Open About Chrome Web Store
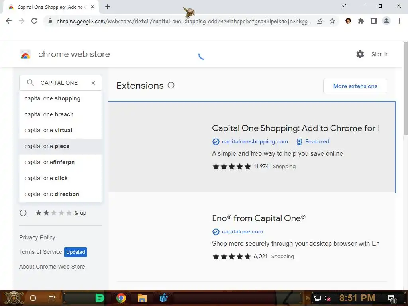 pyautogui.click(x=52, y=267)
